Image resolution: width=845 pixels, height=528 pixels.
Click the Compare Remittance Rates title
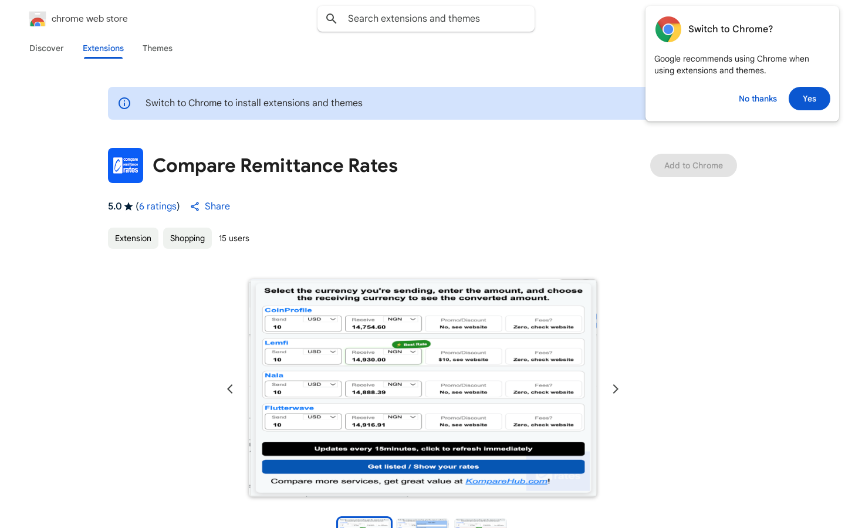coord(275,165)
